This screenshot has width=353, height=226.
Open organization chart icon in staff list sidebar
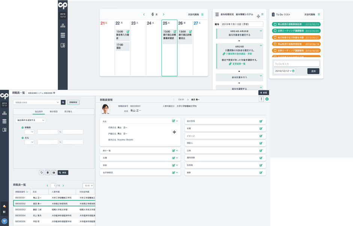[x=4, y=113]
